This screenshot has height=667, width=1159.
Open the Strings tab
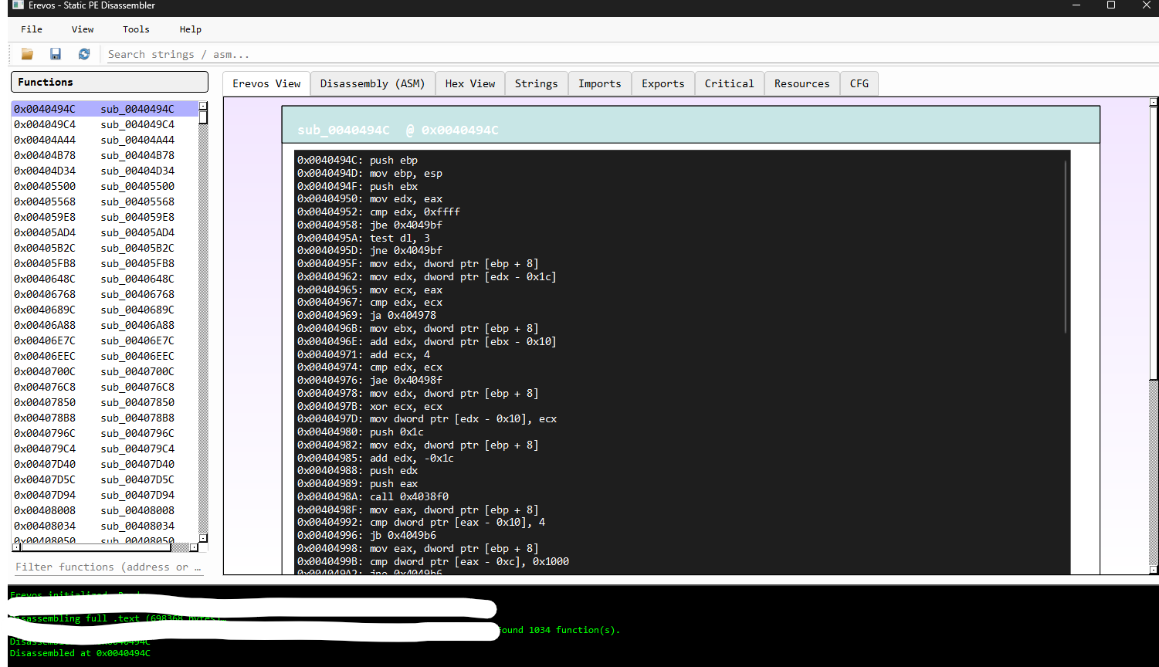coord(537,83)
